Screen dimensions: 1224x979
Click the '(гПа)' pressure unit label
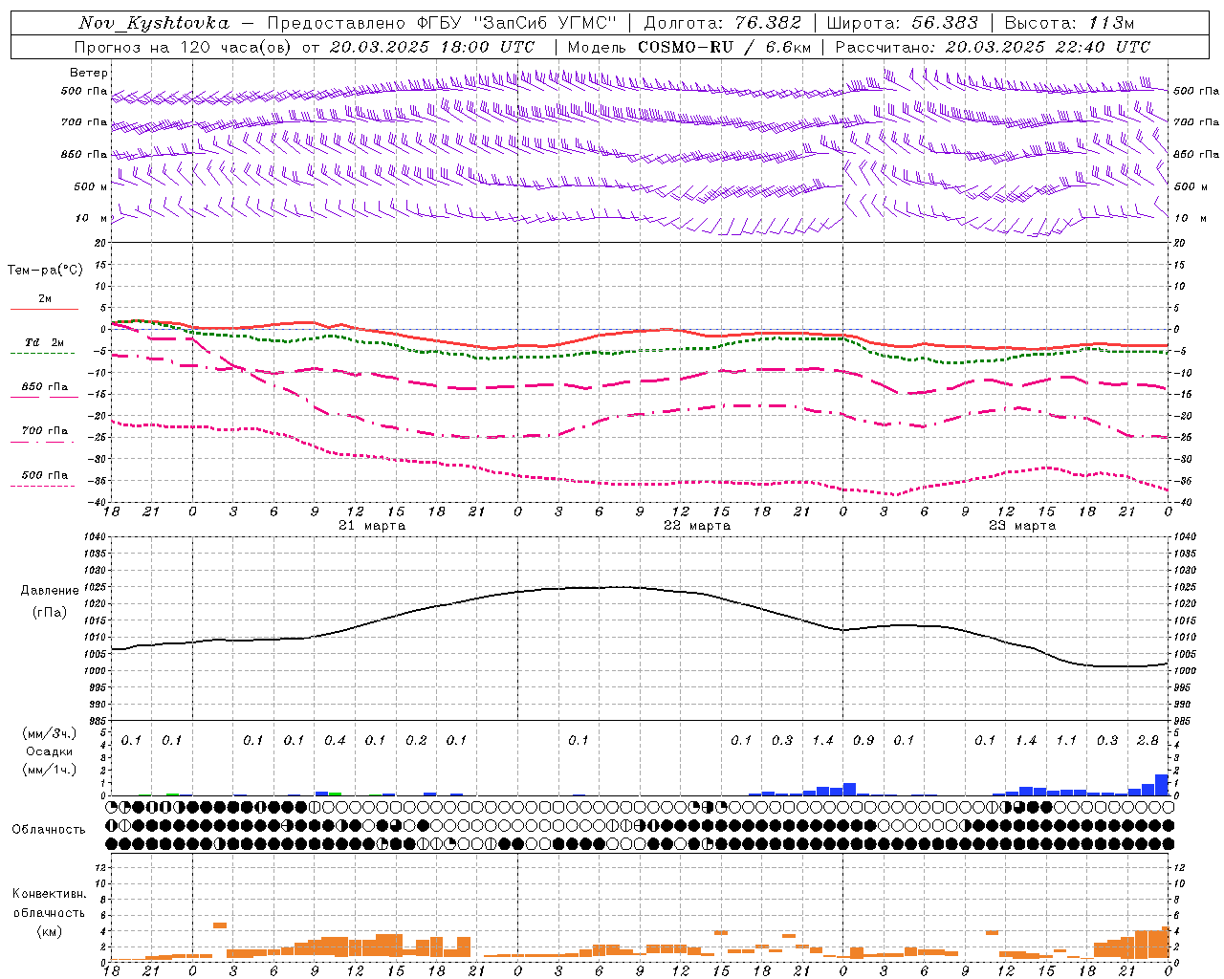48,613
